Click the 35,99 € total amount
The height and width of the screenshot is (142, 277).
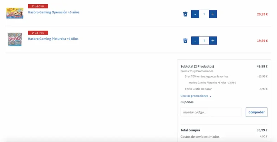(262, 130)
